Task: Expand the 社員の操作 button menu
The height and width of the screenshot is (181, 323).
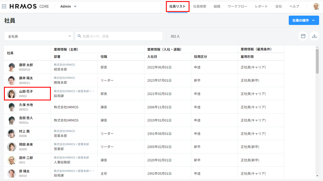Action: tap(304, 20)
